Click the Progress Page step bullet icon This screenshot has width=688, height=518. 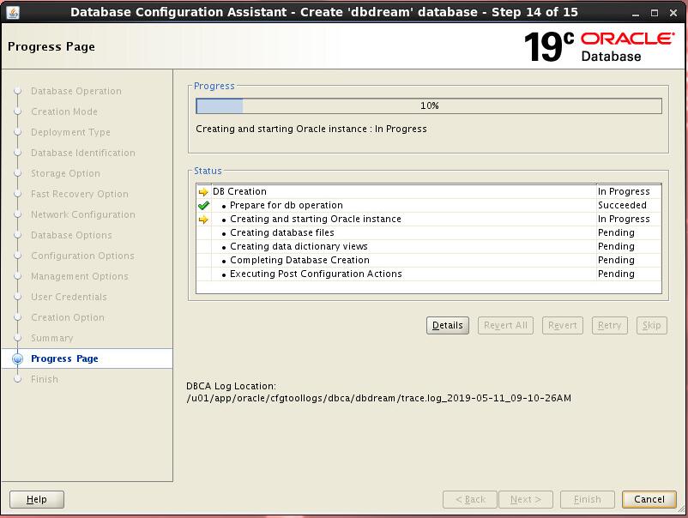[x=17, y=359]
